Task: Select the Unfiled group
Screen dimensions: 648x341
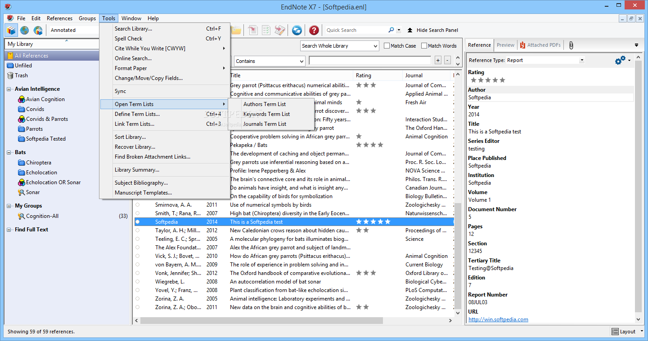Action: point(23,66)
